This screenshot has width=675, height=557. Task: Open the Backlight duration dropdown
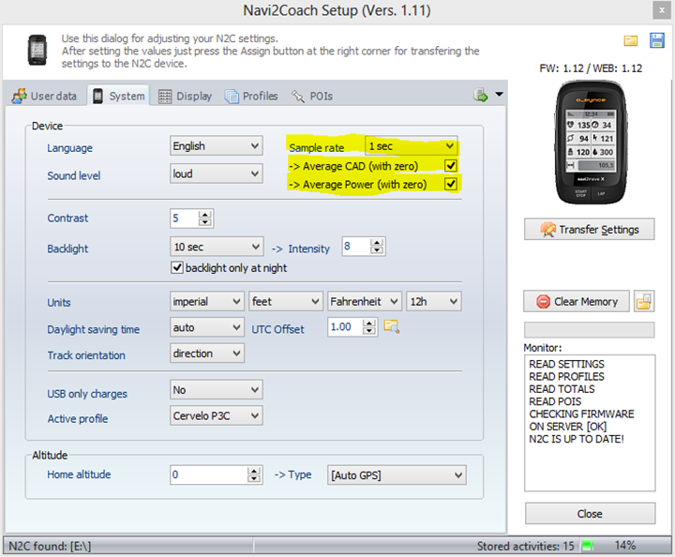tap(217, 247)
